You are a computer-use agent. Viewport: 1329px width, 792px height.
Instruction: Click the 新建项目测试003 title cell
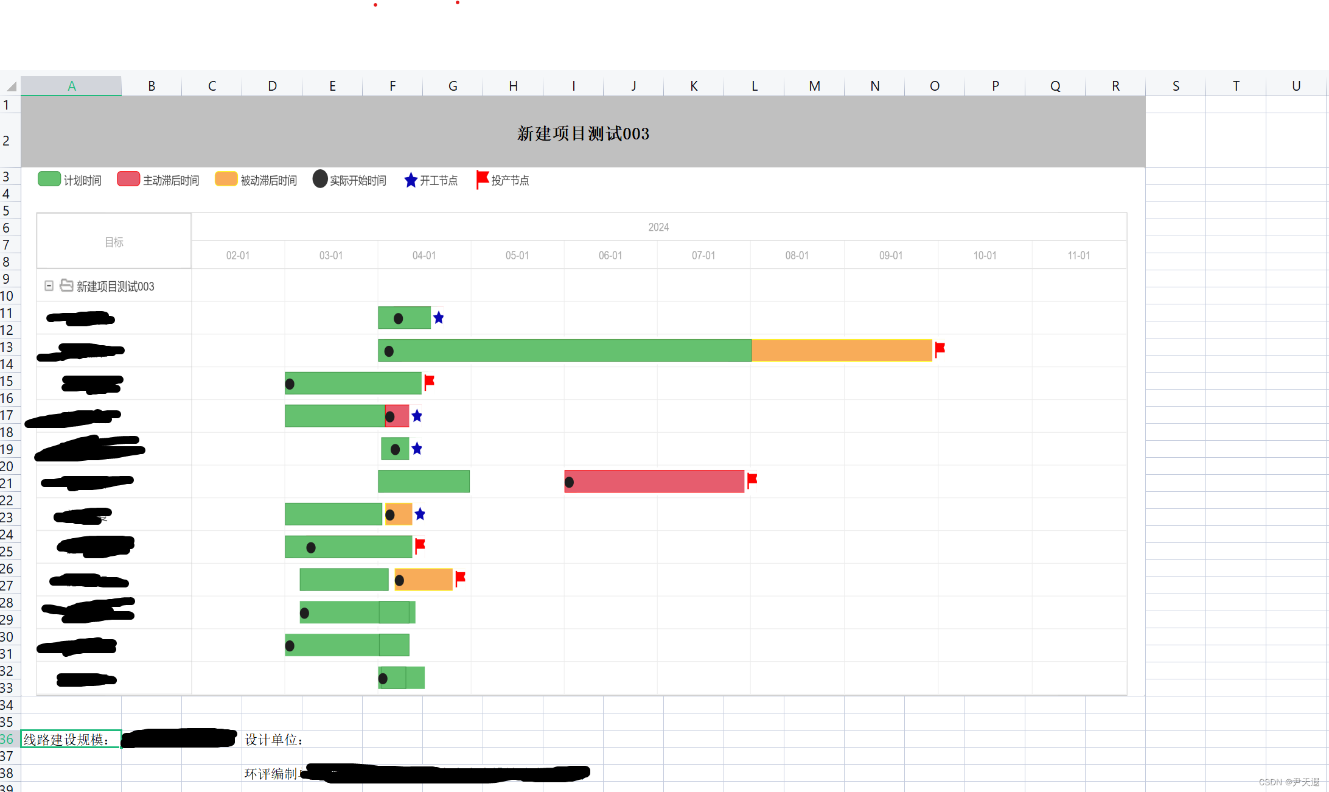582,133
